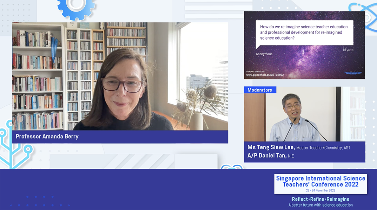This screenshot has height=210, width=377.
Task: Click the Anonymous author label
Action: (264, 54)
